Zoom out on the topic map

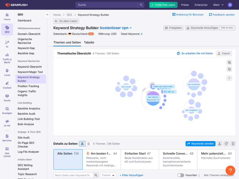(229, 69)
